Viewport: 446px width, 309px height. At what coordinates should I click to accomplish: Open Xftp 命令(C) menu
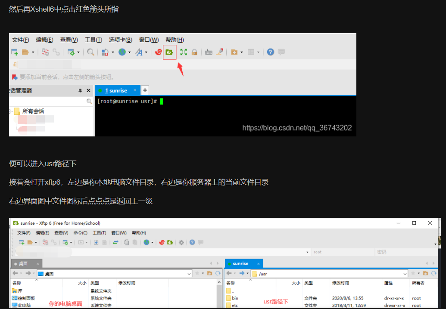[x=81, y=233]
